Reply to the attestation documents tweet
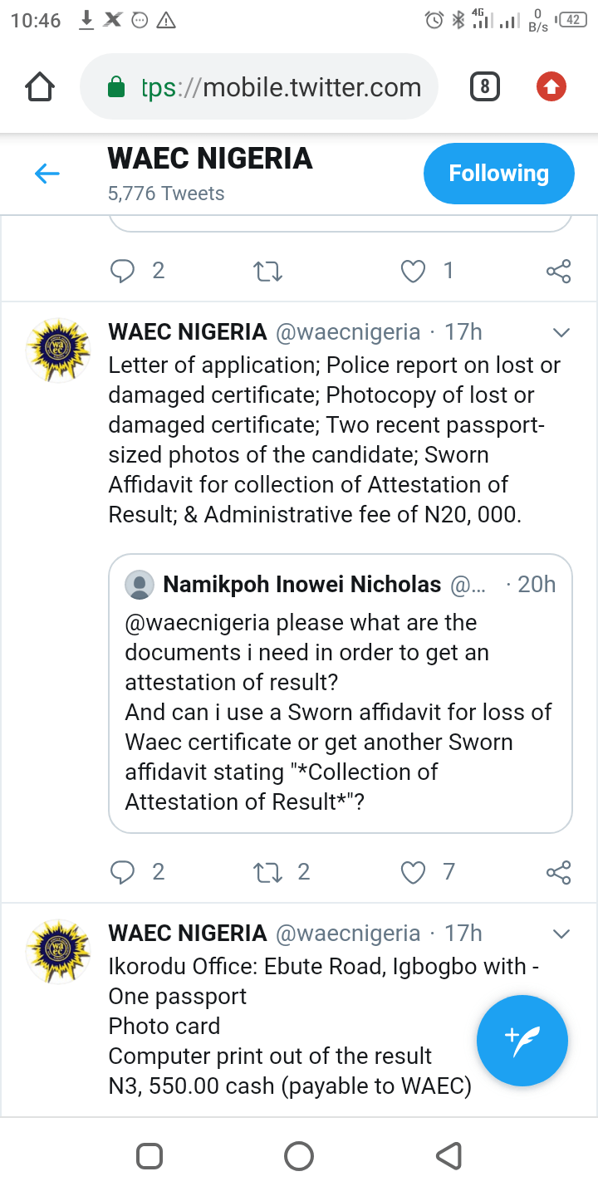Image resolution: width=598 pixels, height=1196 pixels. (123, 872)
